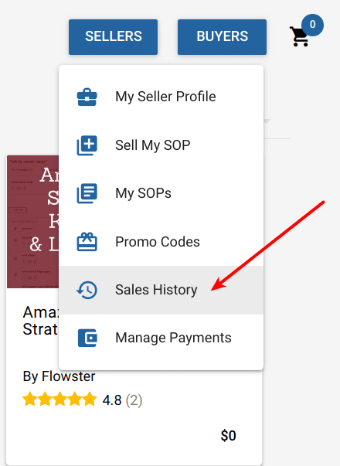Image resolution: width=340 pixels, height=466 pixels.
Task: Expand the partially hidden dropdown arrow
Action: 267,121
